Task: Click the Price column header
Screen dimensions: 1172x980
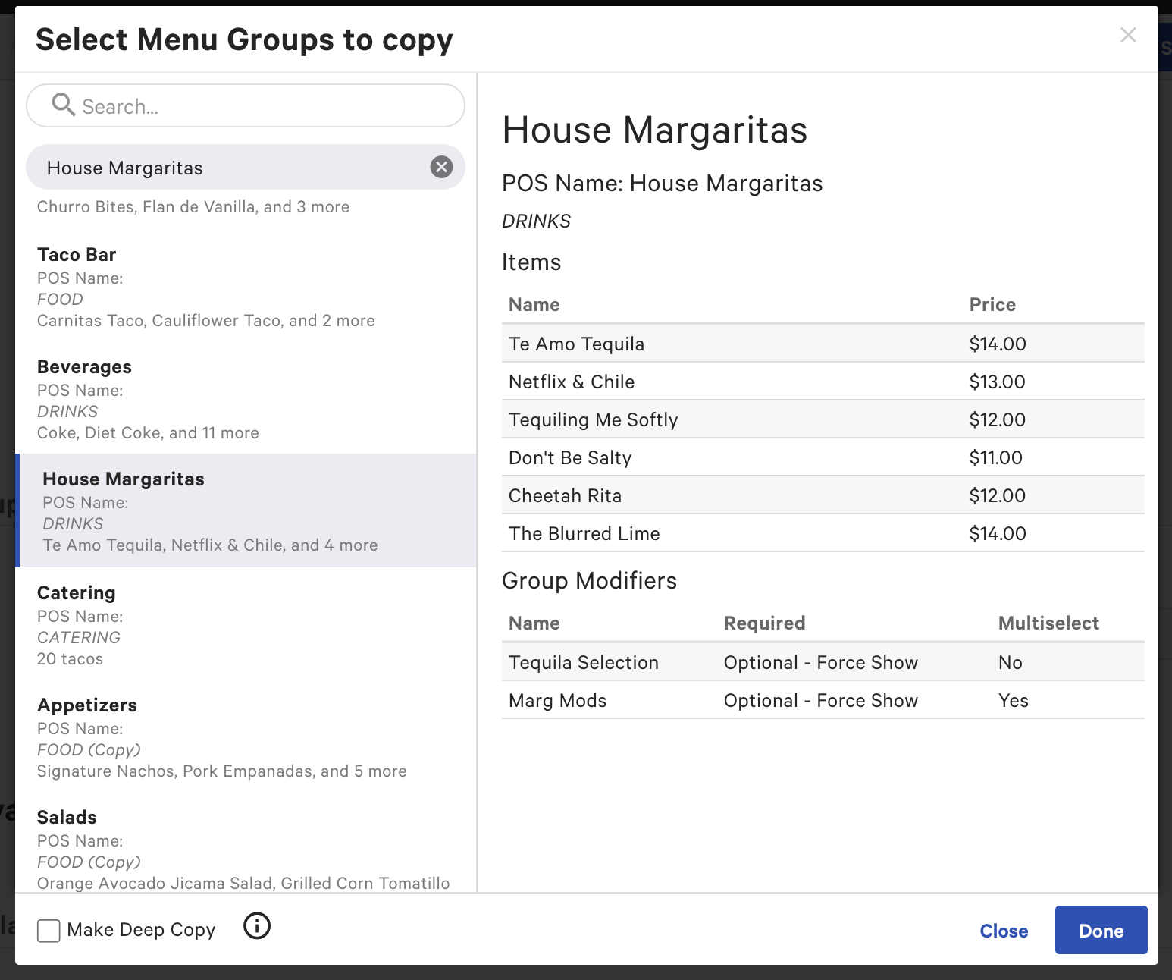Action: click(x=992, y=304)
